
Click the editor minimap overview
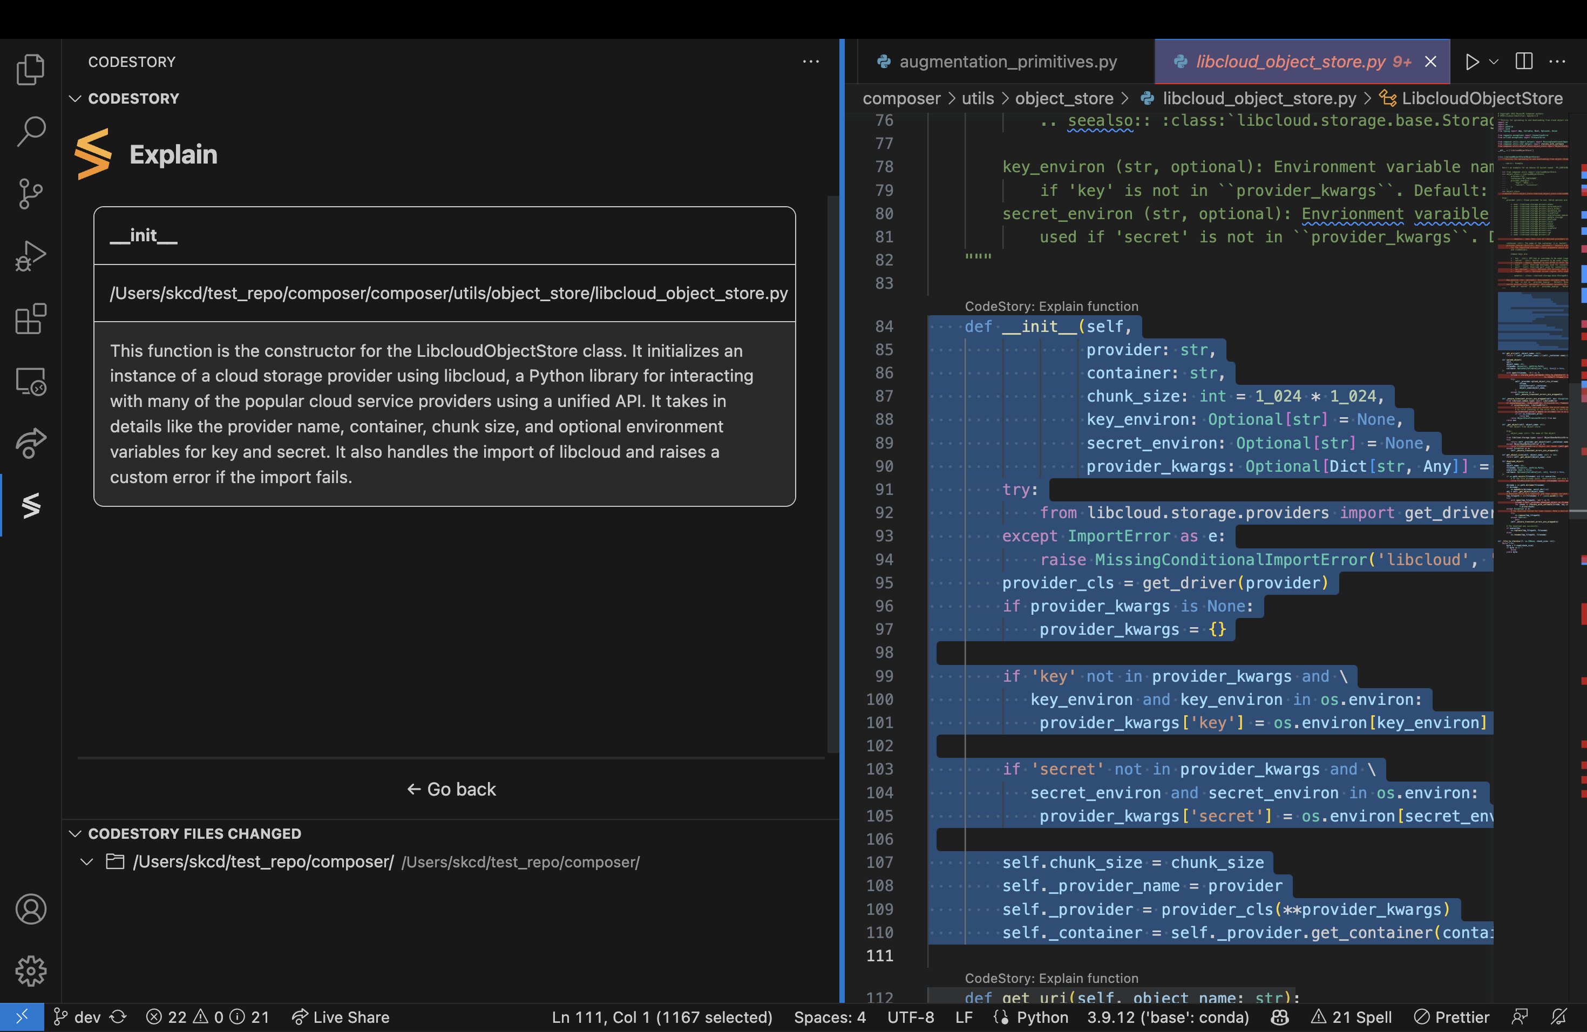coord(1532,334)
